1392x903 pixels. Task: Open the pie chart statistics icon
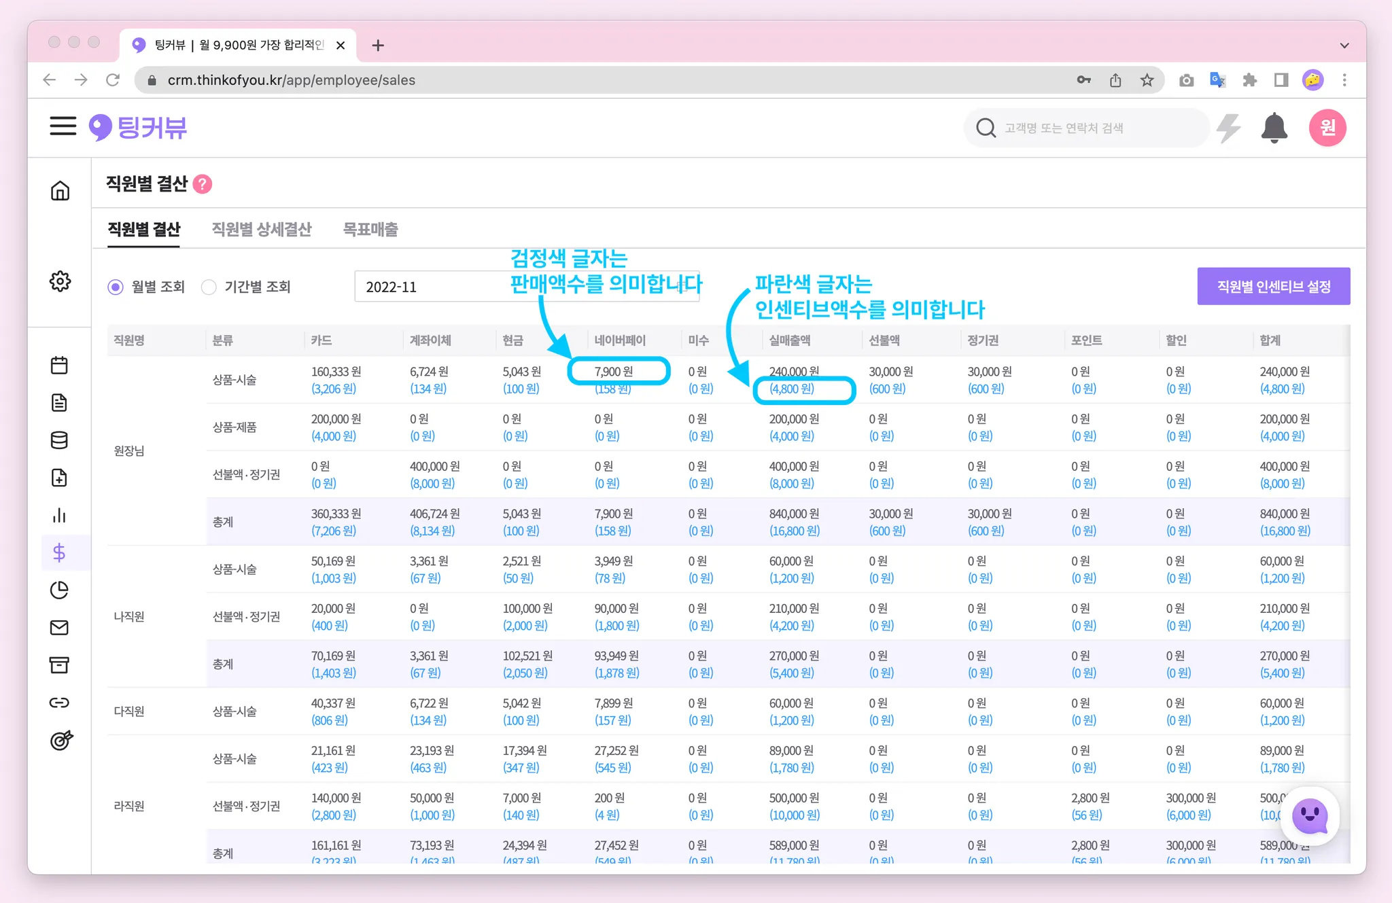coord(59,590)
